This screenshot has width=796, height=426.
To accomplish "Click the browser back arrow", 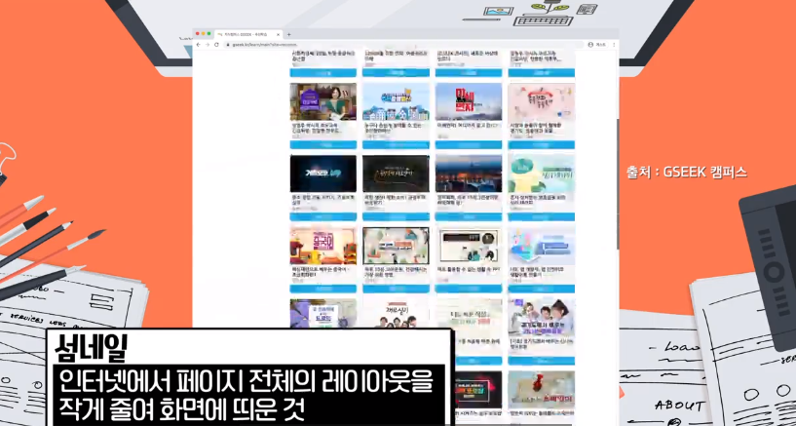I will point(199,45).
